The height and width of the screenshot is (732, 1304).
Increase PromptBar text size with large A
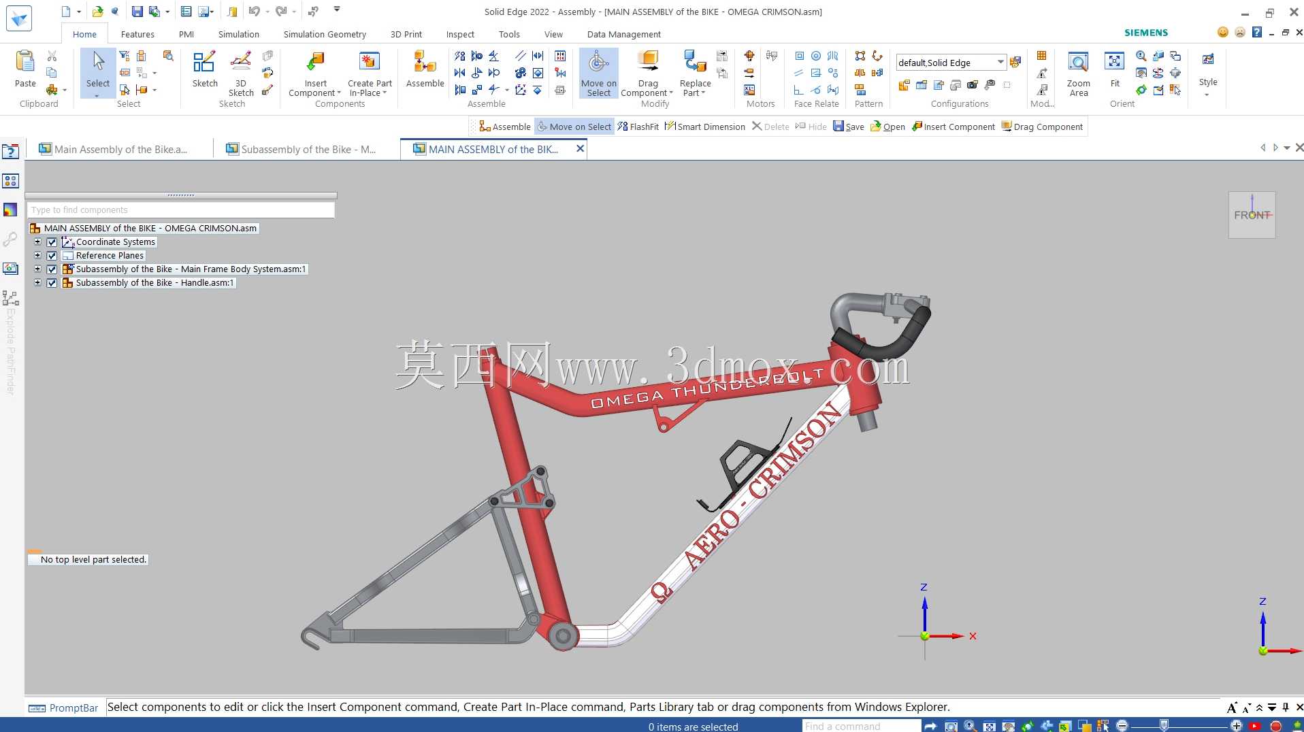(1231, 708)
